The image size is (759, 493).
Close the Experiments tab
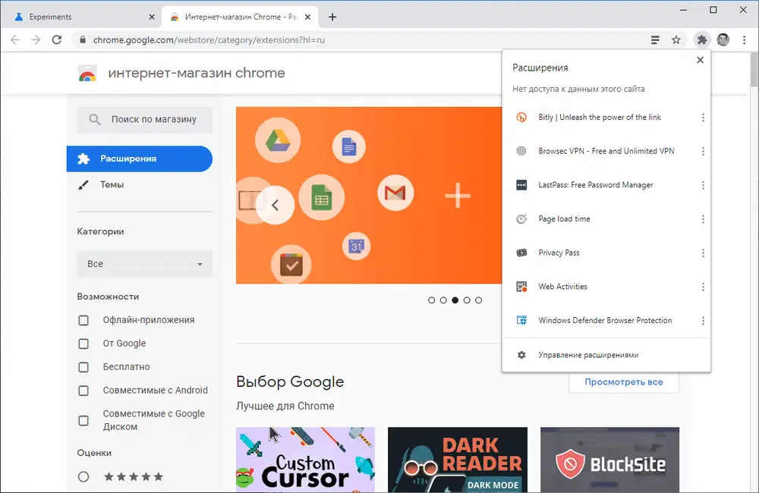(152, 17)
